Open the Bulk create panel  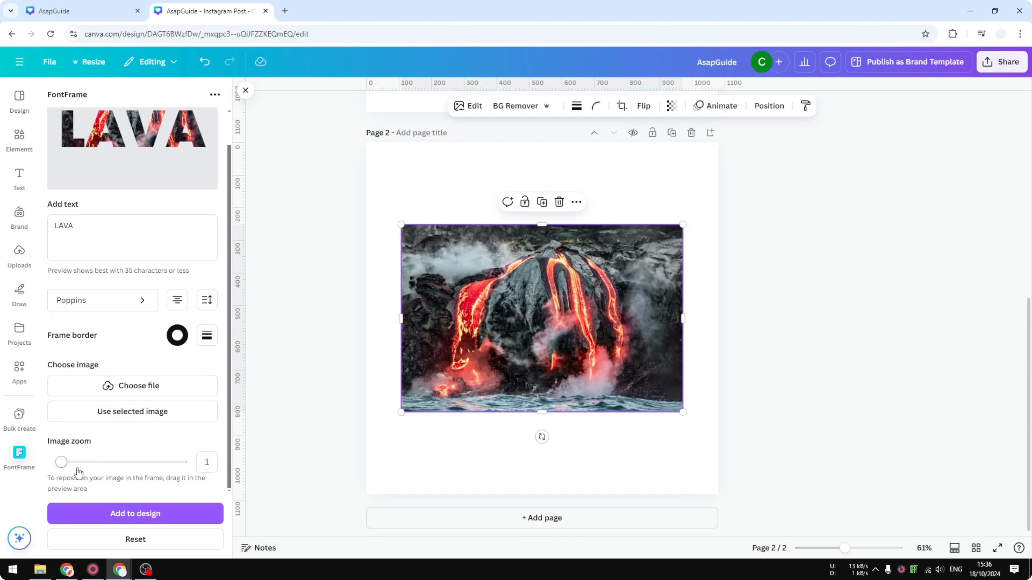tap(19, 419)
